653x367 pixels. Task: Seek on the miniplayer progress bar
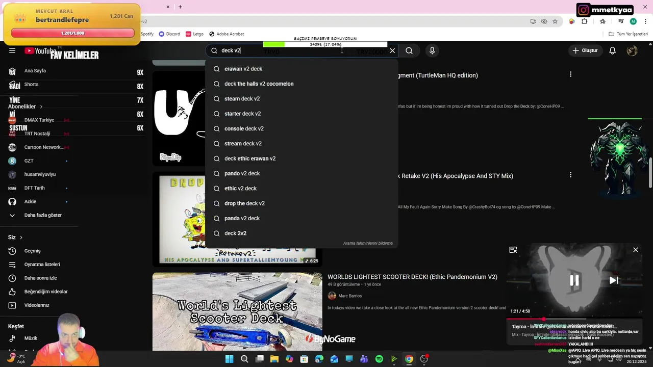point(574,319)
